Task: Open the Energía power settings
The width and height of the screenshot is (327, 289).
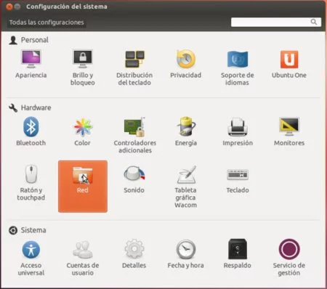Action: tap(186, 131)
